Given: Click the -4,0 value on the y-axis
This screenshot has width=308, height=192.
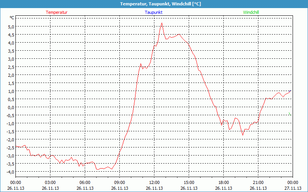Looking at the screenshot, I should pyautogui.click(x=10, y=172).
